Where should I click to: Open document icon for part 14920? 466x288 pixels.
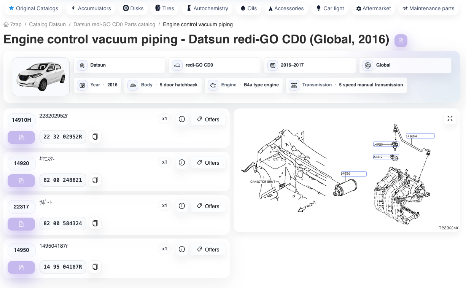click(21, 180)
